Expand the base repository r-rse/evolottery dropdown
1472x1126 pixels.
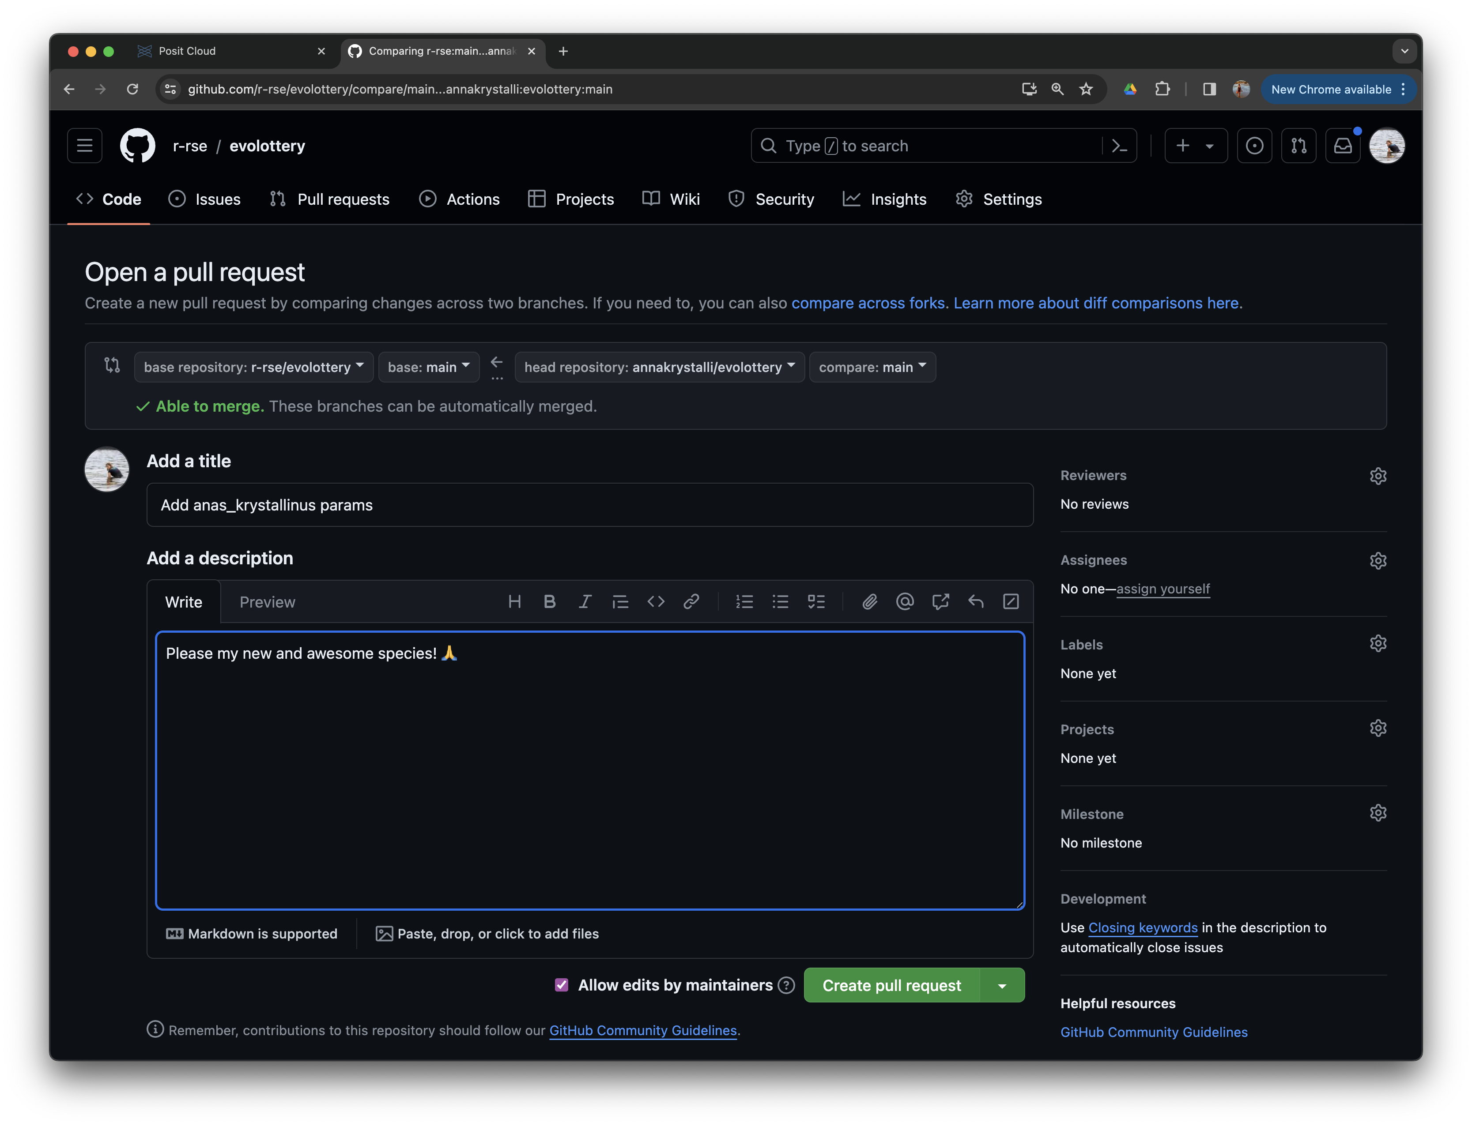click(x=253, y=367)
